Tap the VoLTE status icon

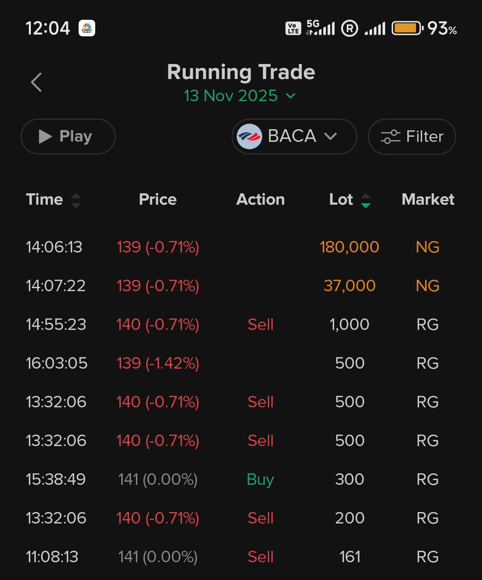293,28
